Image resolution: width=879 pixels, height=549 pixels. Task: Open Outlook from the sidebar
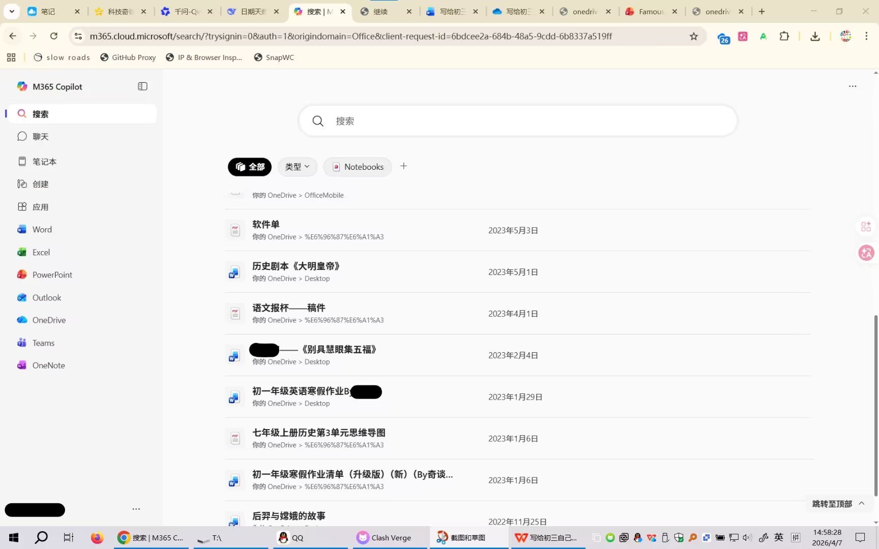(46, 297)
